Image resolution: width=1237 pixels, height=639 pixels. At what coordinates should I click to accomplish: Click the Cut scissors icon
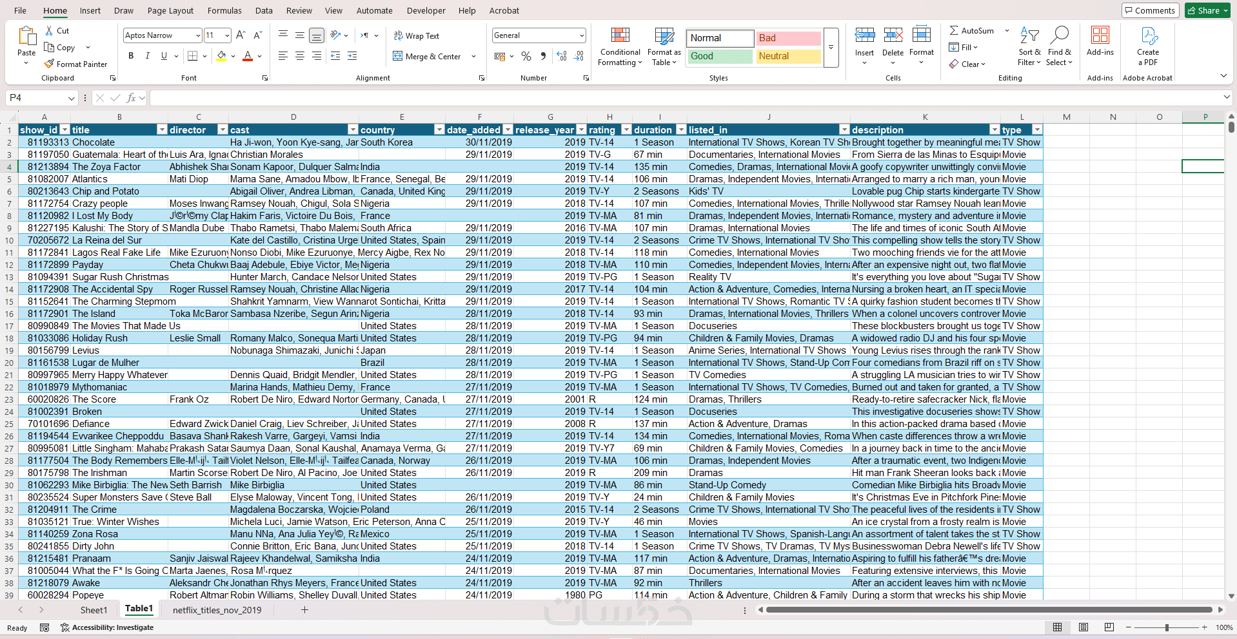50,30
